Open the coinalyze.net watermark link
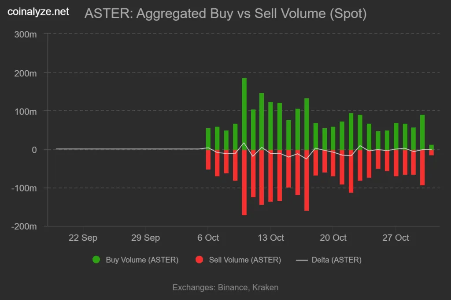Image resolution: width=451 pixels, height=300 pixels. tap(38, 12)
